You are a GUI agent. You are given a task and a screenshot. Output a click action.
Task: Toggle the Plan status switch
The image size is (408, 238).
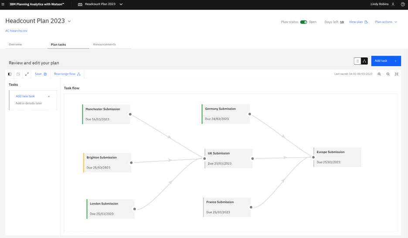tap(303, 22)
